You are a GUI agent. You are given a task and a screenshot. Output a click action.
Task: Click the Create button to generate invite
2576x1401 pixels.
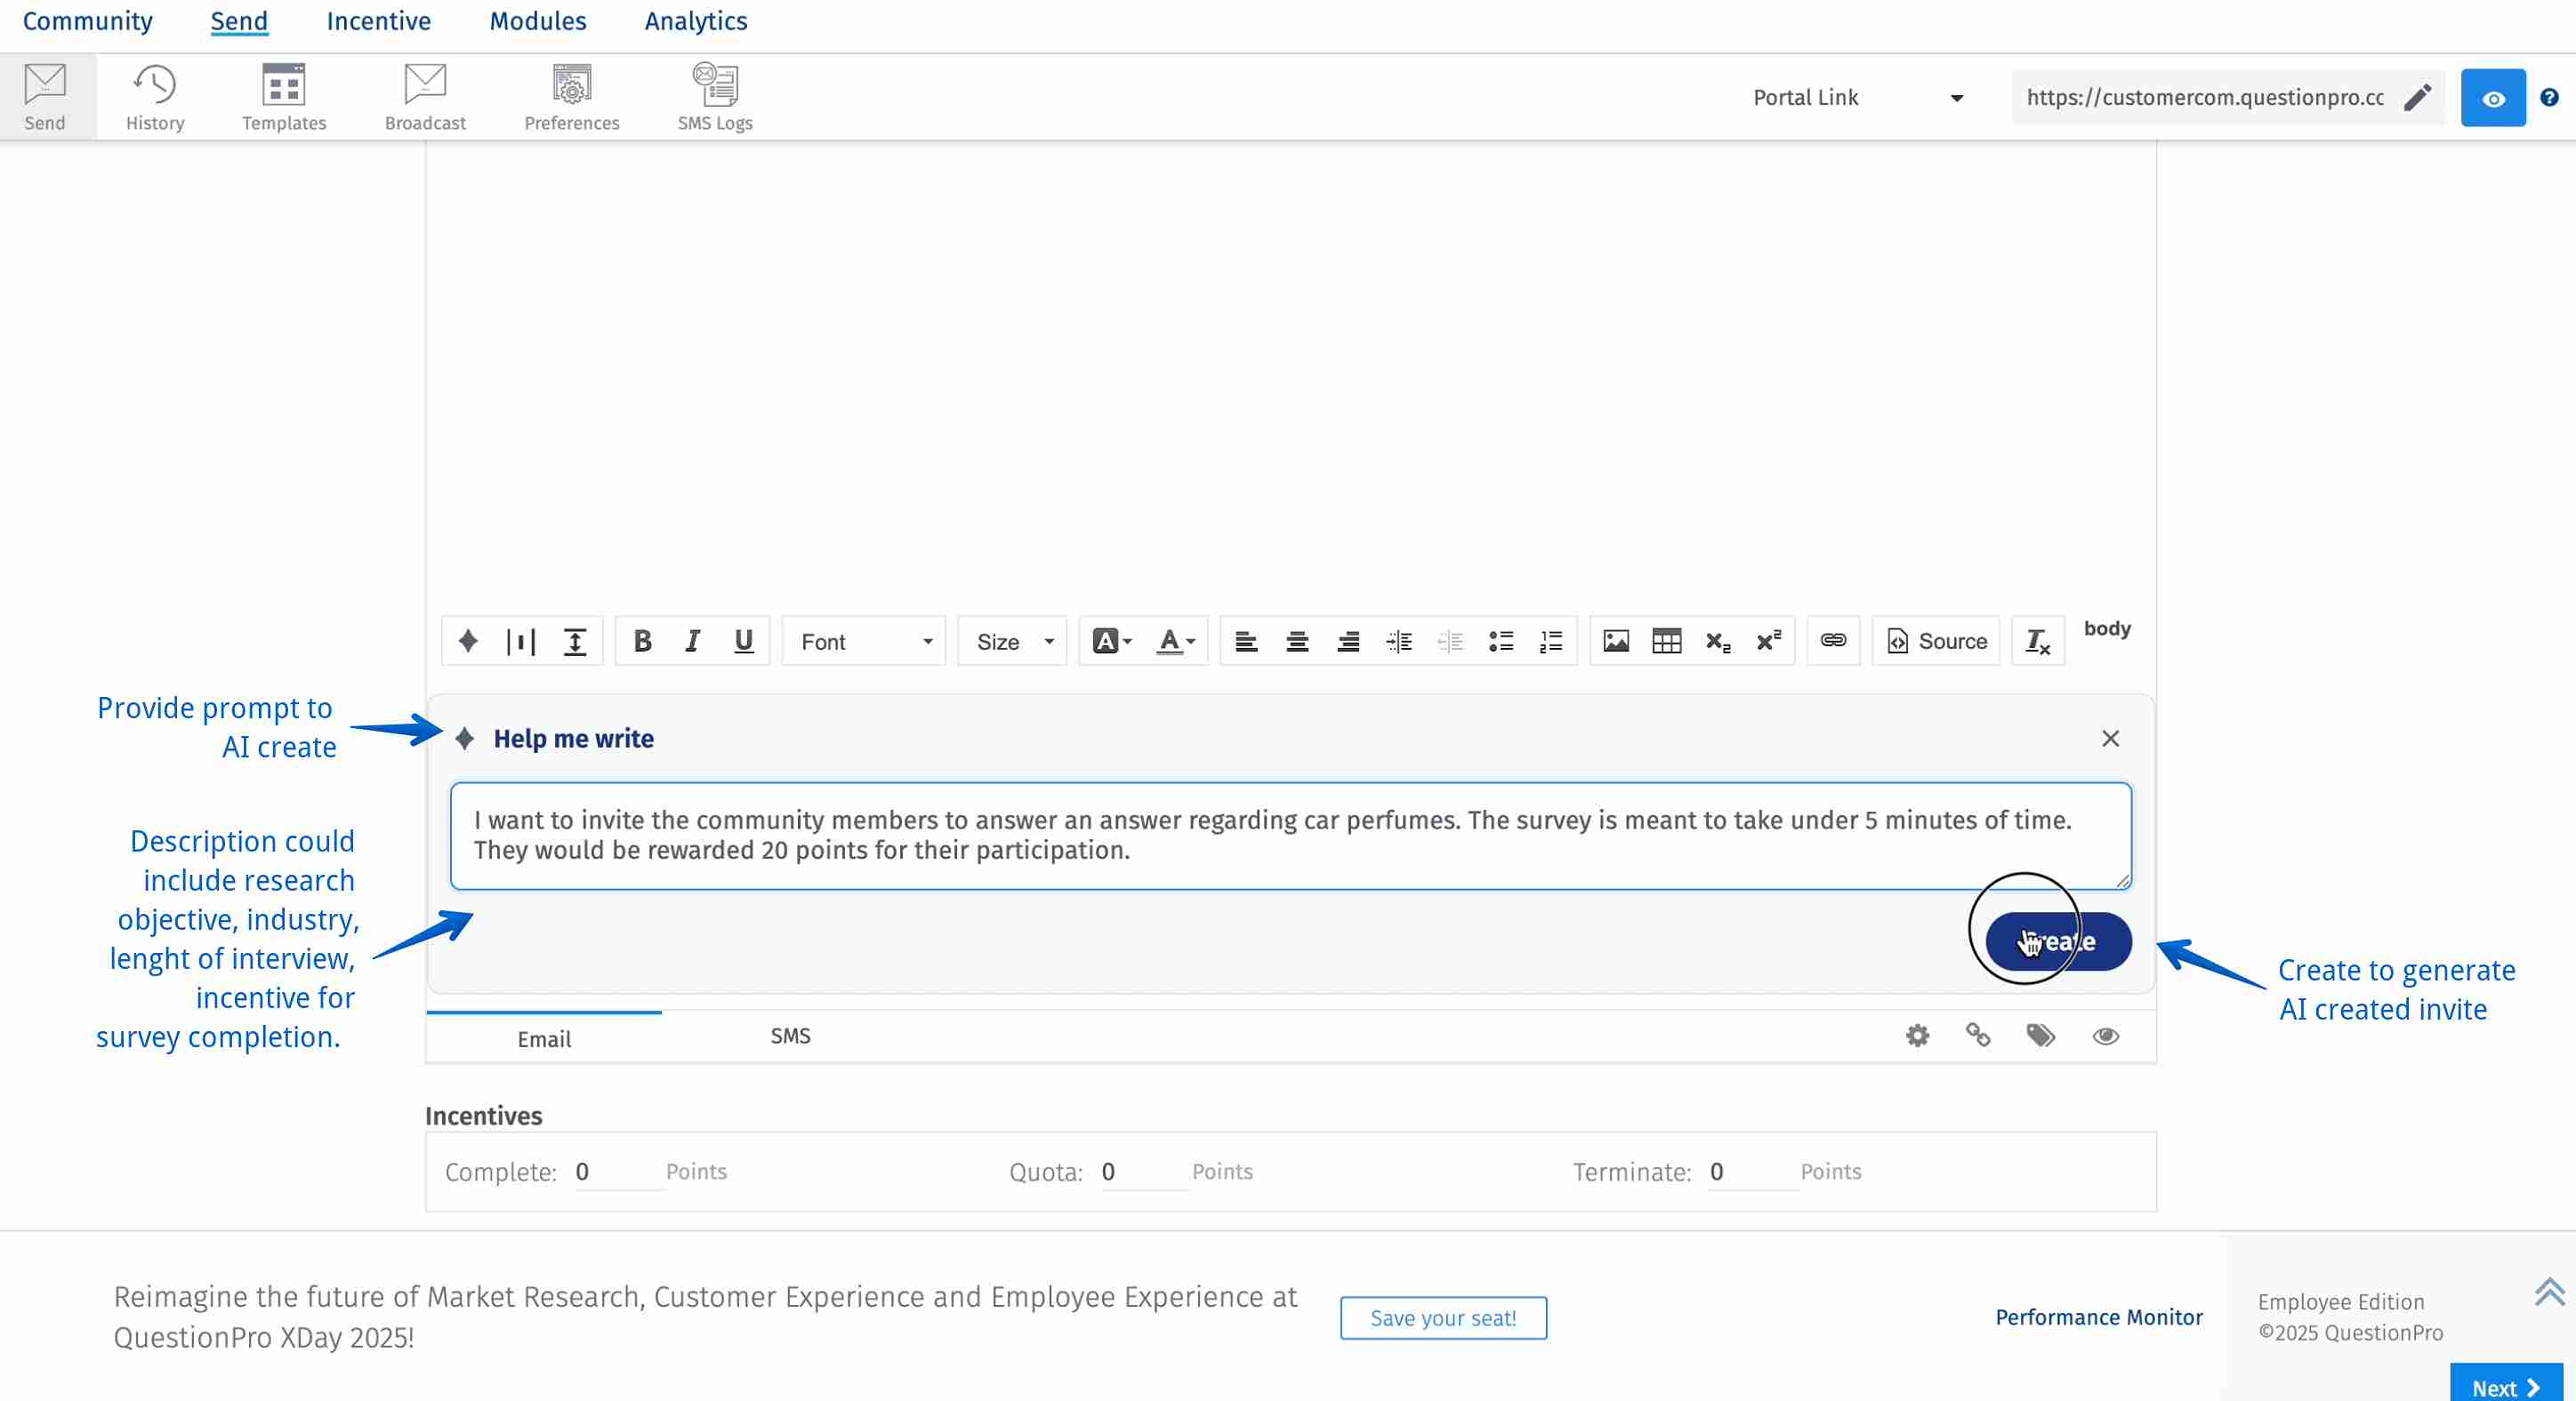[2055, 941]
